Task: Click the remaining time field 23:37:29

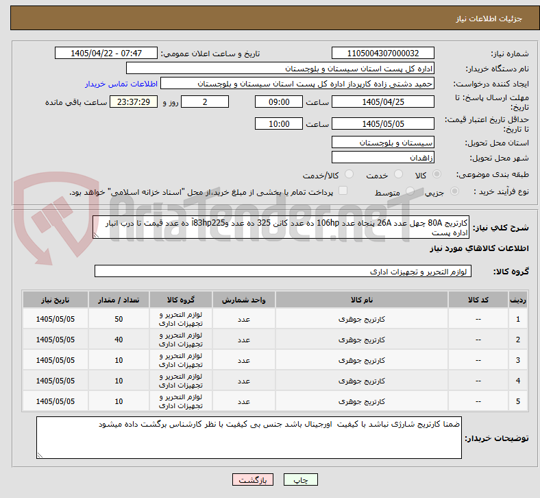Action: [134, 102]
